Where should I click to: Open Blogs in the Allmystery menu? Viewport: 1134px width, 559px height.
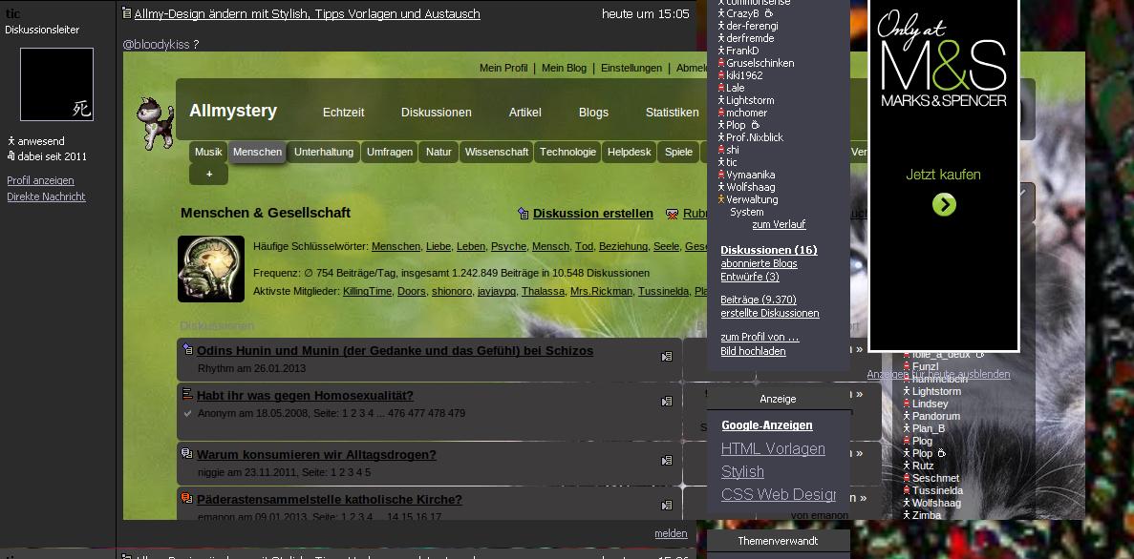[594, 112]
